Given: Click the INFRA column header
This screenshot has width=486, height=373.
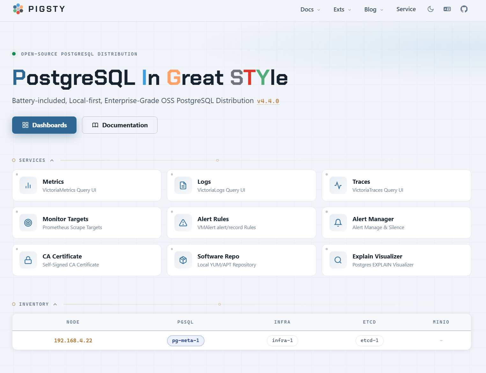Looking at the screenshot, I should tap(283, 322).
